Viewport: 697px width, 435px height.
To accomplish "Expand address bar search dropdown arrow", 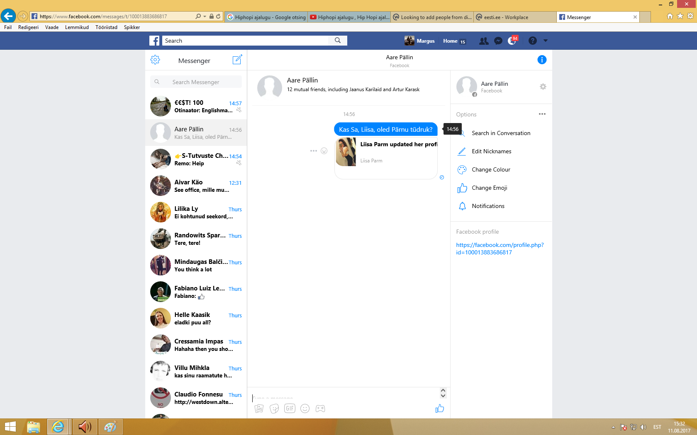I will click(x=205, y=17).
